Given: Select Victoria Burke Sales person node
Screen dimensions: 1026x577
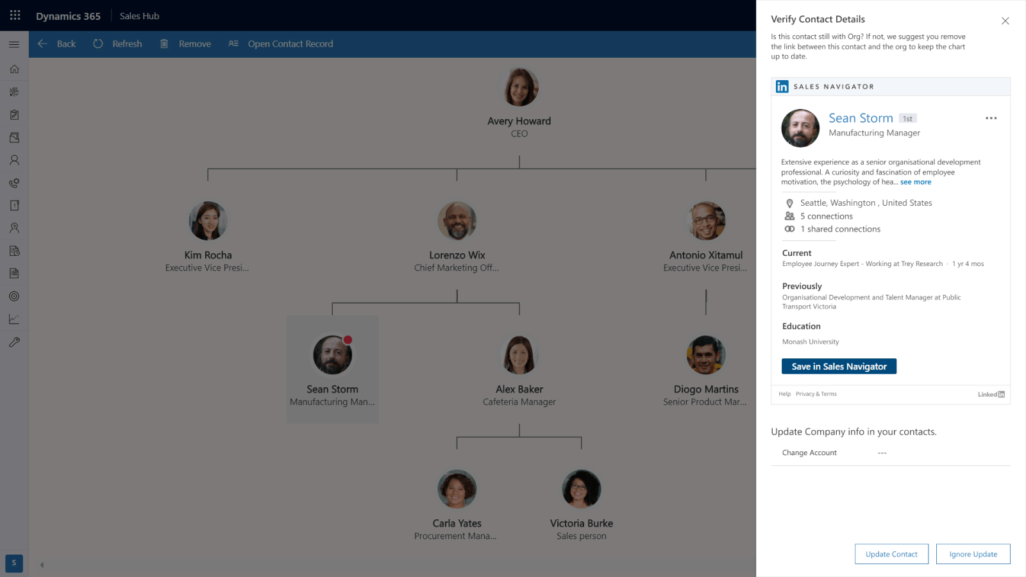Looking at the screenshot, I should pos(582,505).
